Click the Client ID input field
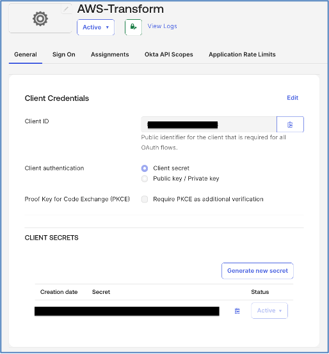329x354 pixels. (209, 125)
